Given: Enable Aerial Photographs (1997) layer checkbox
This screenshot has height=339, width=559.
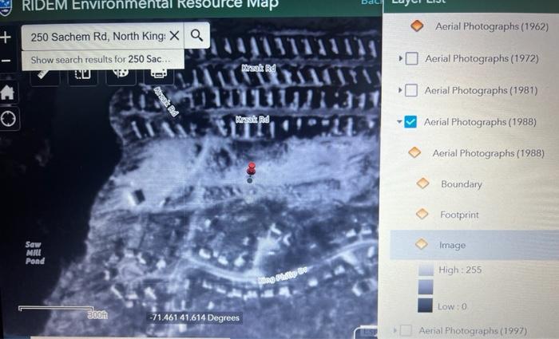Looking at the screenshot, I should pos(406,330).
